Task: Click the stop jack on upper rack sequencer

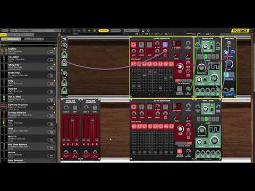Action: (x=134, y=51)
